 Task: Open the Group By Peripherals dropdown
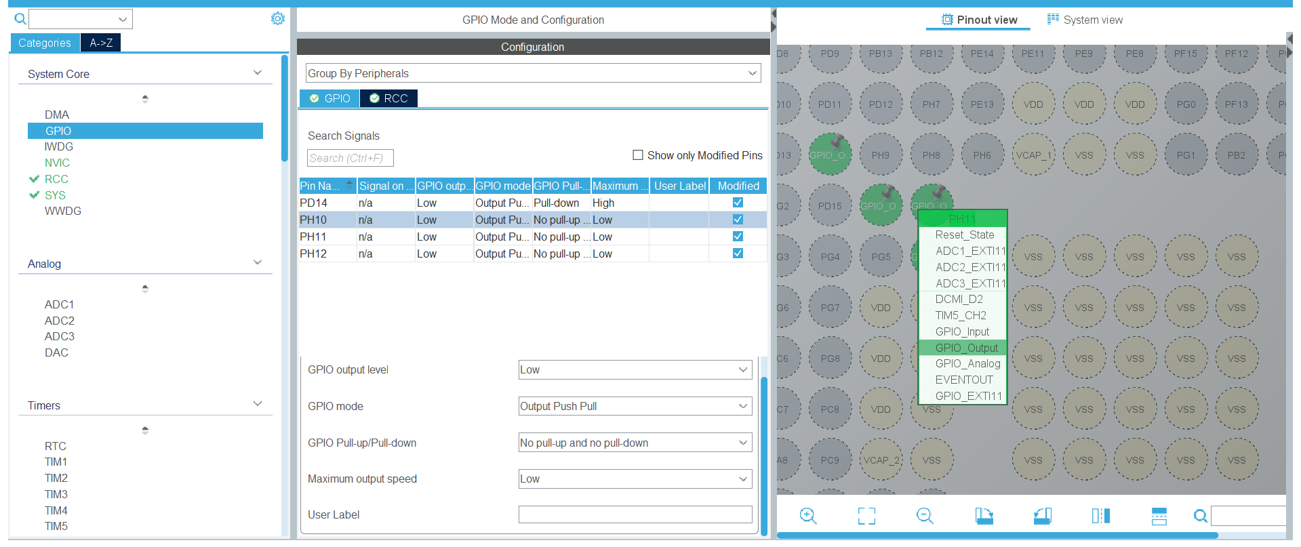[x=533, y=73]
